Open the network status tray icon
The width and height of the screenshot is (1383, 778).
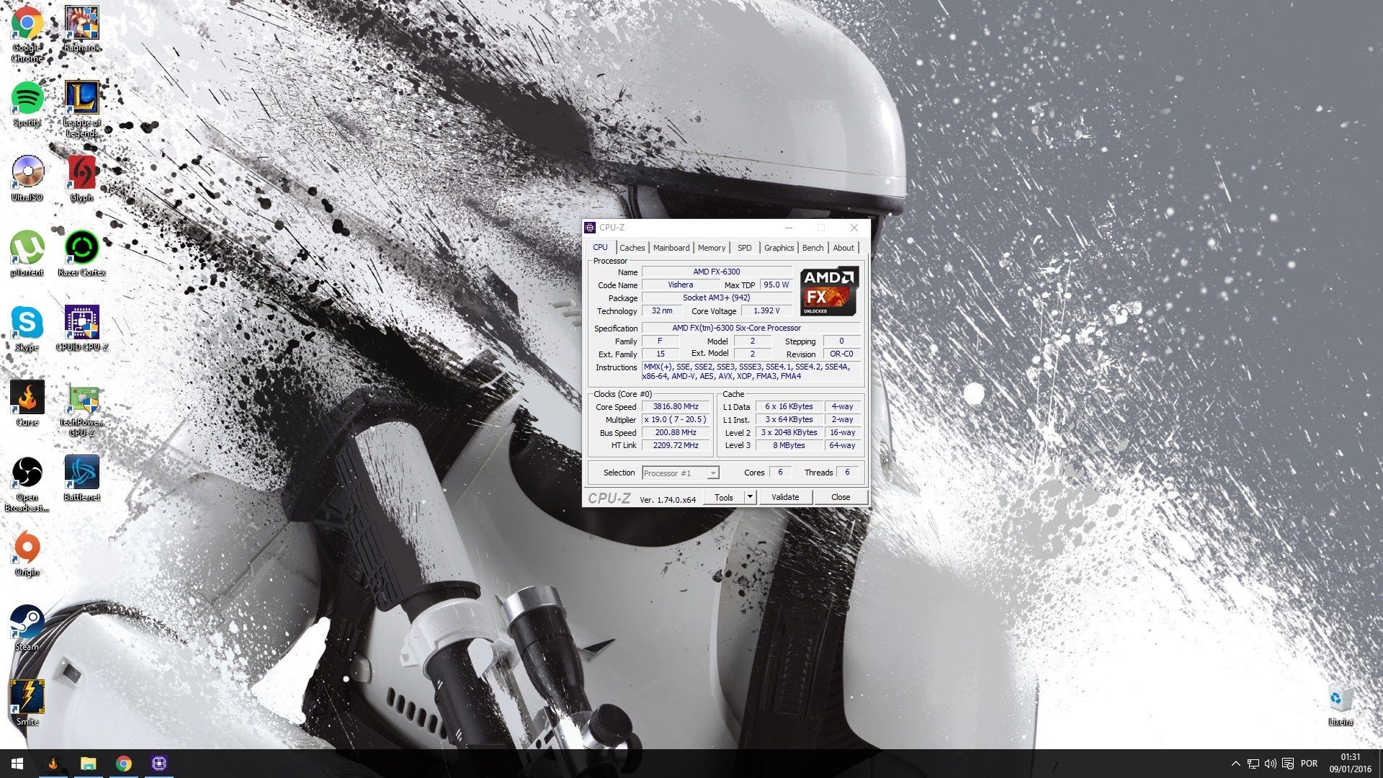[1253, 764]
